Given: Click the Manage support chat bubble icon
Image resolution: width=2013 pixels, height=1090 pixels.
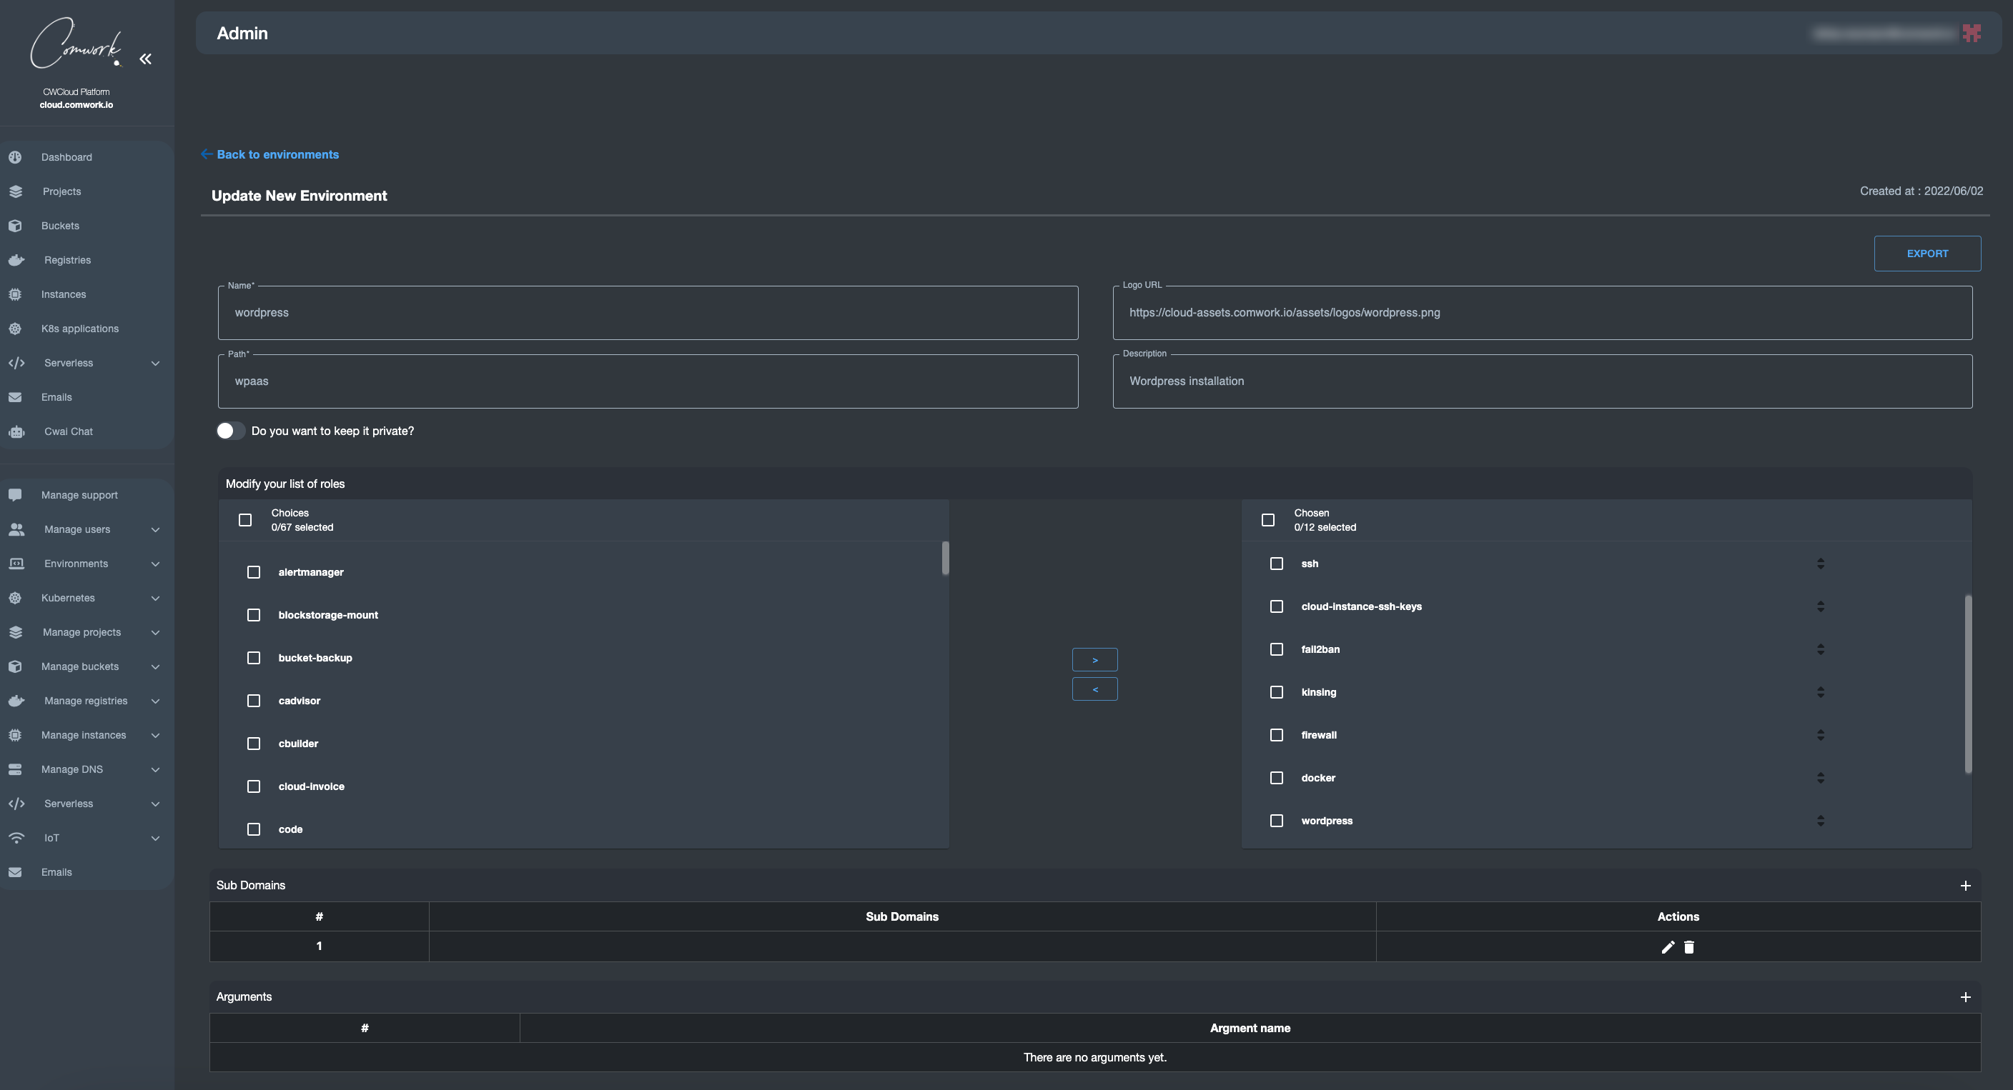Looking at the screenshot, I should click(x=15, y=495).
